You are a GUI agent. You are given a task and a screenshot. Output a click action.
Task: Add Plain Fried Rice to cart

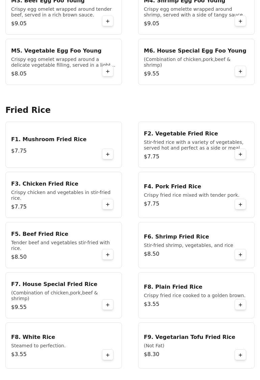pos(240,305)
